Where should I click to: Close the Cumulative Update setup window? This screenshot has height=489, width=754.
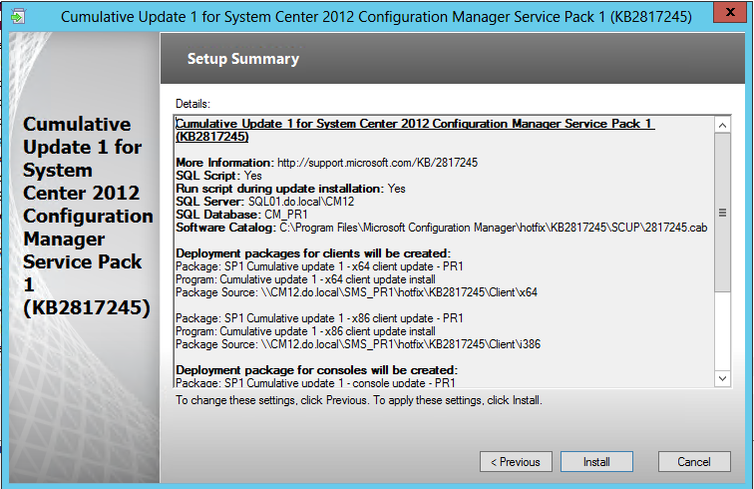point(730,12)
